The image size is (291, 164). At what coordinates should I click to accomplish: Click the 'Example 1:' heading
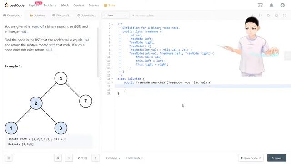tap(13, 66)
